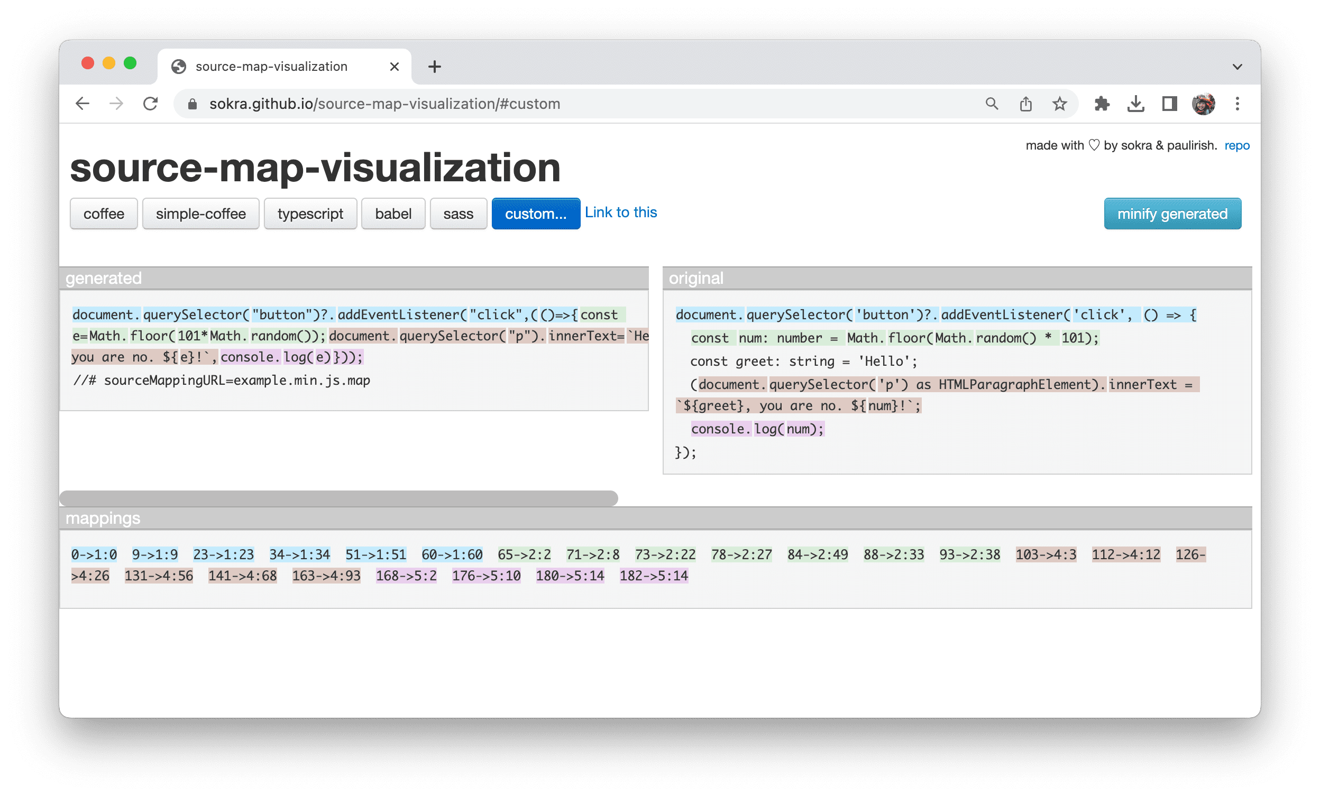Image resolution: width=1320 pixels, height=796 pixels.
Task: Click the minify generated button
Action: 1172,213
